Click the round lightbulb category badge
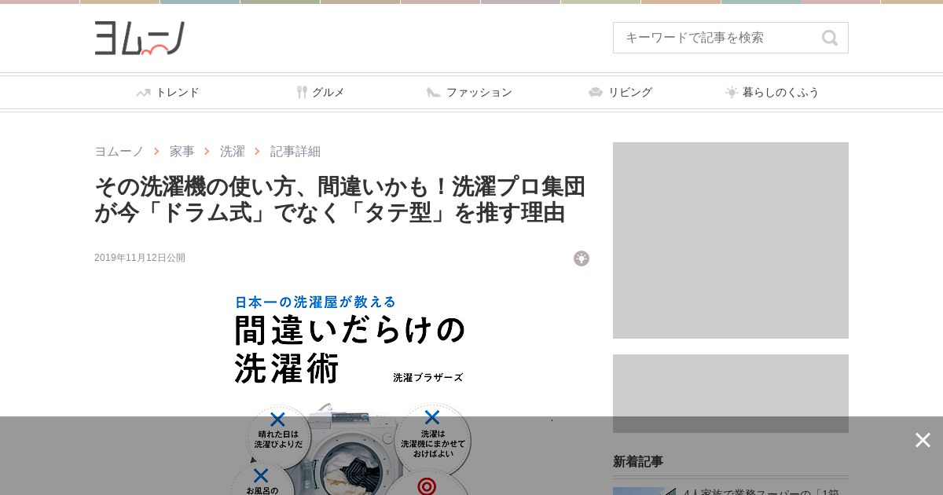Screen dimensions: 943x495 [582, 258]
